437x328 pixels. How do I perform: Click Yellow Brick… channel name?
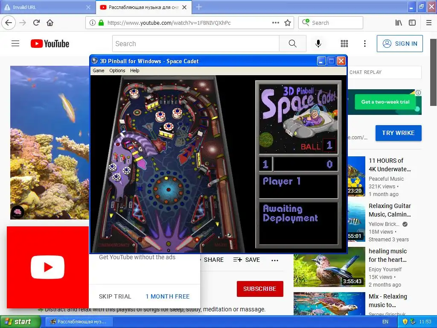pos(384,224)
